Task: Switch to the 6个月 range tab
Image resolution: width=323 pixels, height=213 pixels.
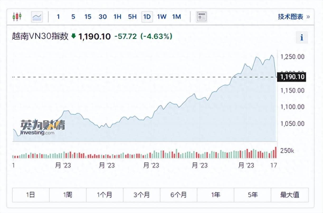Action: click(x=178, y=195)
